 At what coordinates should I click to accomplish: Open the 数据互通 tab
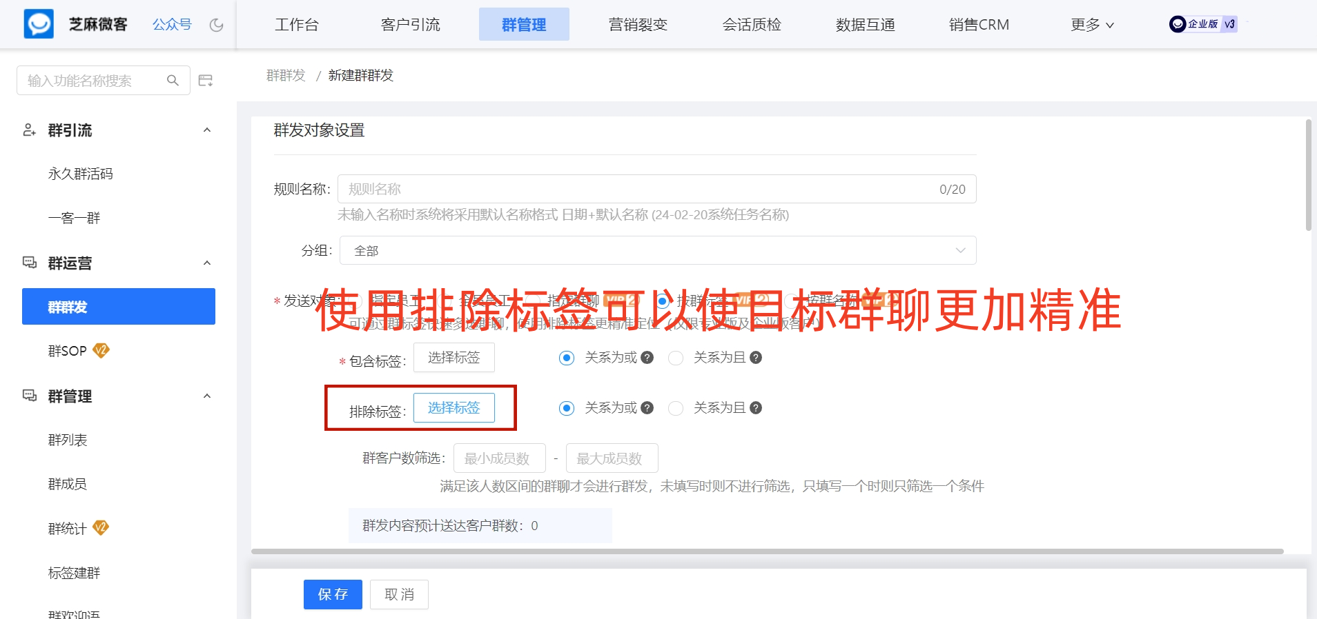coord(865,25)
